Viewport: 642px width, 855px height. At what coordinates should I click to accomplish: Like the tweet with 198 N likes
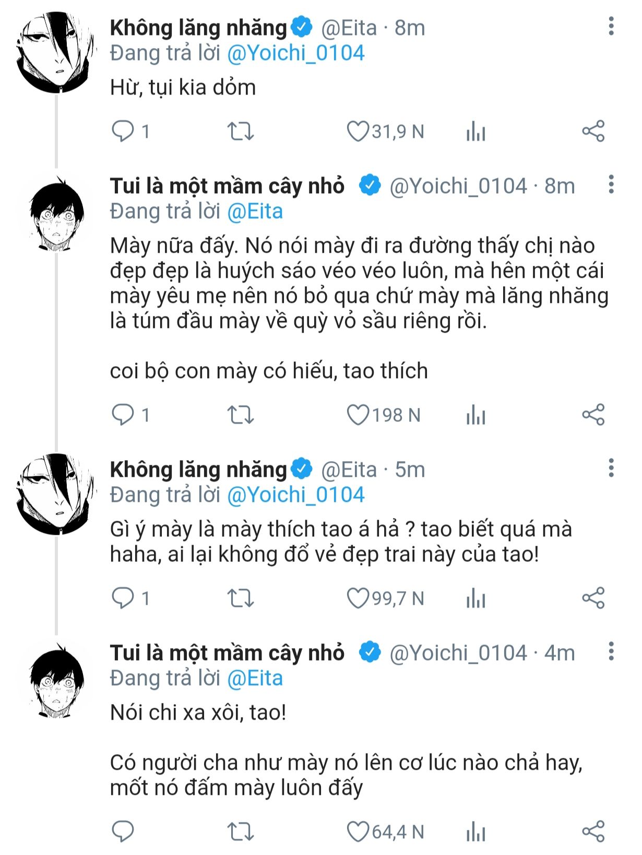pos(358,415)
